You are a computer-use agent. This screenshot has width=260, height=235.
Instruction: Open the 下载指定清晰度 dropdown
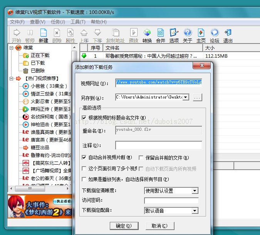(195, 191)
